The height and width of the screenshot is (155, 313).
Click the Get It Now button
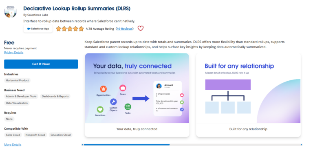pyautogui.click(x=41, y=64)
